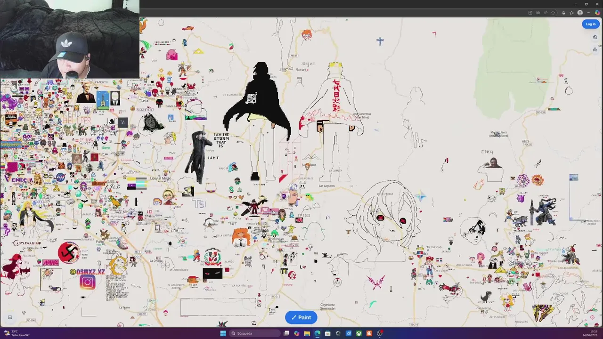Open Edge settings and more menu

[588, 13]
